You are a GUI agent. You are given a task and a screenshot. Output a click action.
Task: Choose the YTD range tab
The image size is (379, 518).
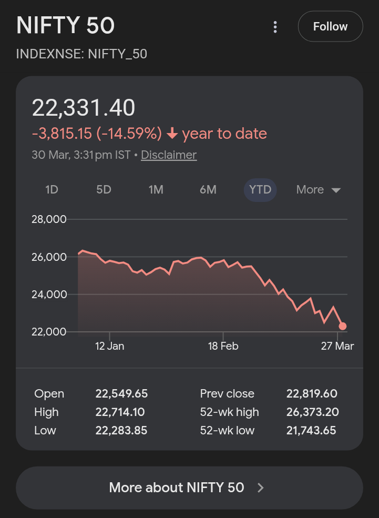pos(260,190)
